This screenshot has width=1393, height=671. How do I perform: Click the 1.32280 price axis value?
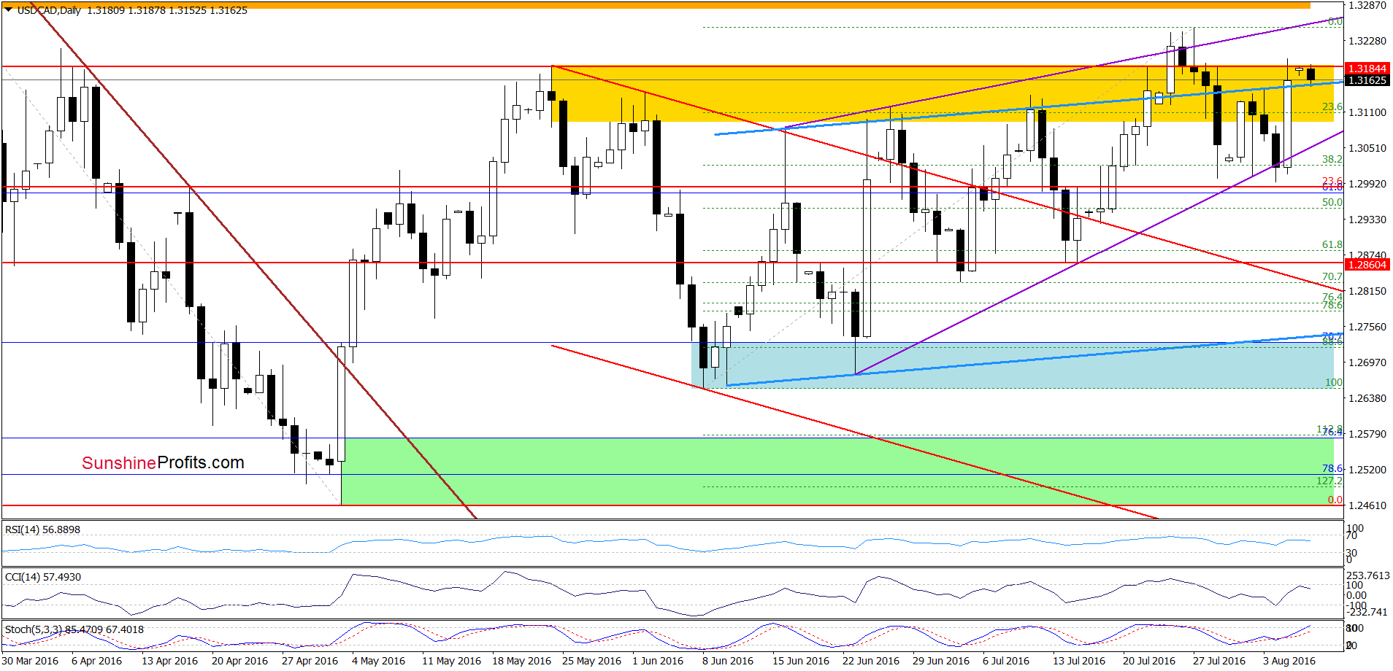coord(1367,41)
